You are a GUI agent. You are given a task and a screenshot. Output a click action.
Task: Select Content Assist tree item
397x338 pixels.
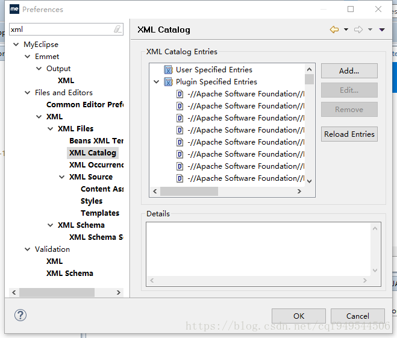(x=102, y=189)
